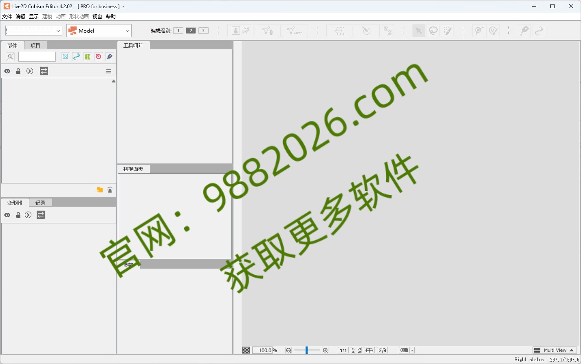Viewport: 581px width, 364px height.
Task: Select the pen-shaped deform path tool
Action: coord(524,31)
